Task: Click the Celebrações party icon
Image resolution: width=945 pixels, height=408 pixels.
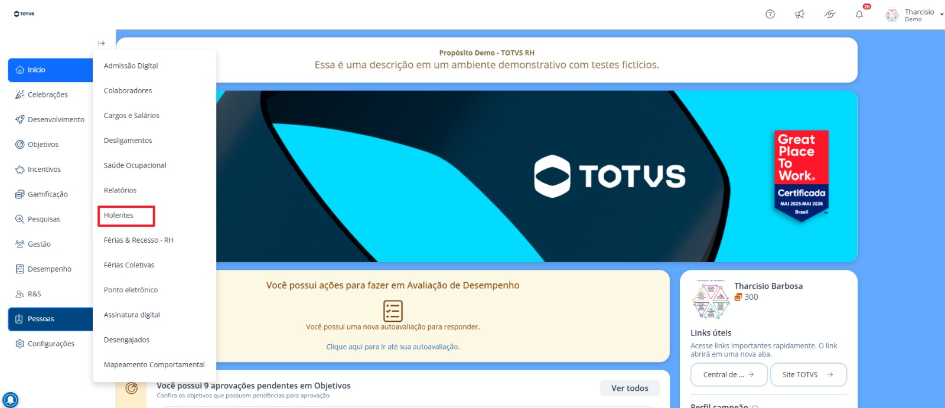Action: 20,94
